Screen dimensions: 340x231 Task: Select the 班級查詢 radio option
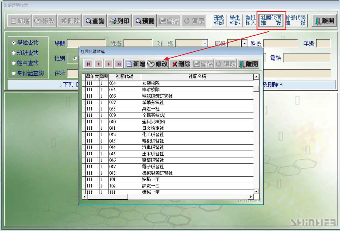coord(14,53)
